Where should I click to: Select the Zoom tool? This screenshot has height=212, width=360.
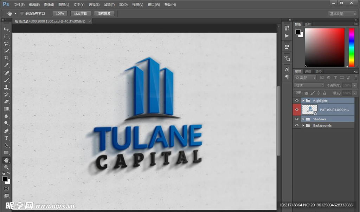(x=6, y=167)
